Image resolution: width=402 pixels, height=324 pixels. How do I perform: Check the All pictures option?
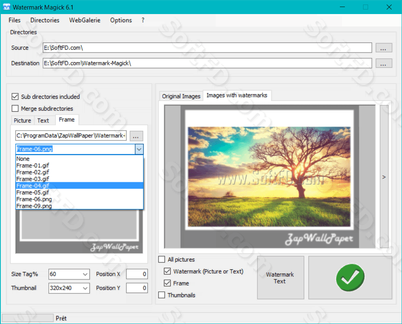[162, 259]
